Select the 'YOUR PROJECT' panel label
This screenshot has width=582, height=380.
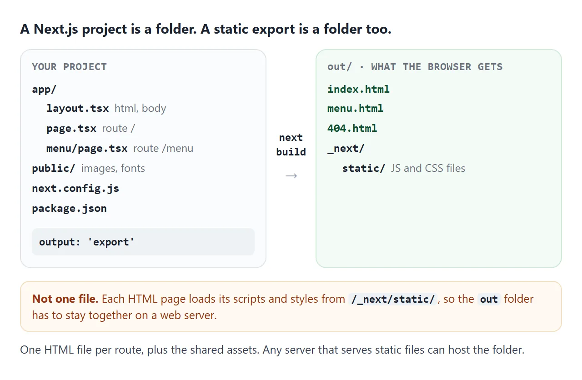pyautogui.click(x=69, y=67)
